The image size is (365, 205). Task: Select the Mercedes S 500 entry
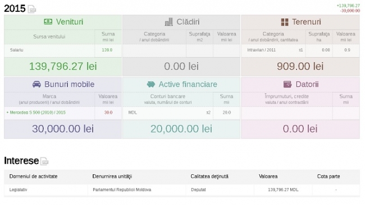[x=36, y=113]
